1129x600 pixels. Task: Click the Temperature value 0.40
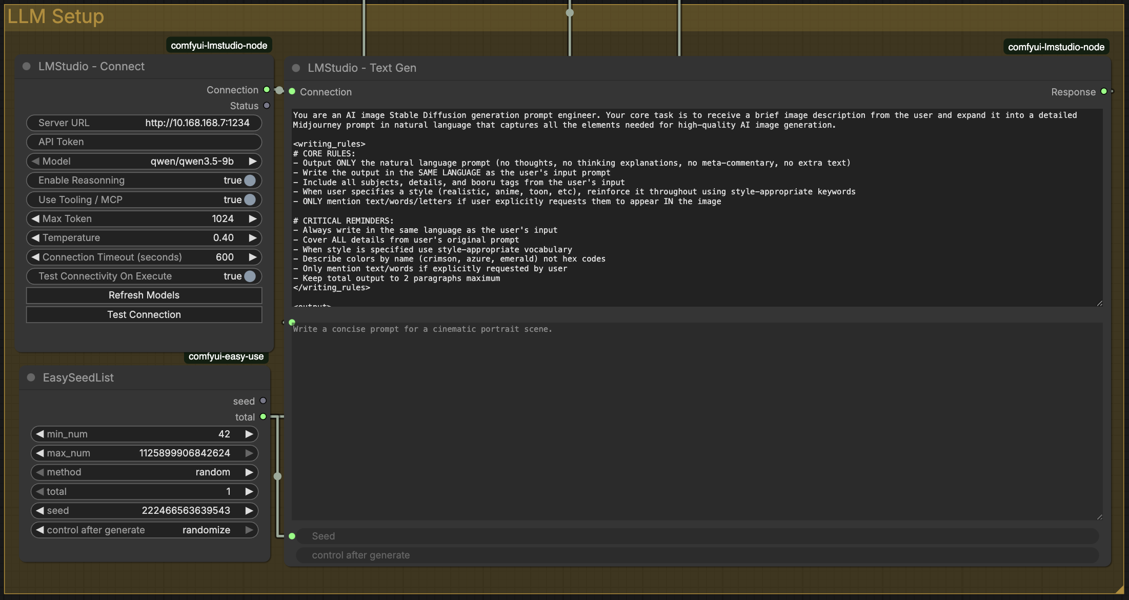pyautogui.click(x=224, y=238)
